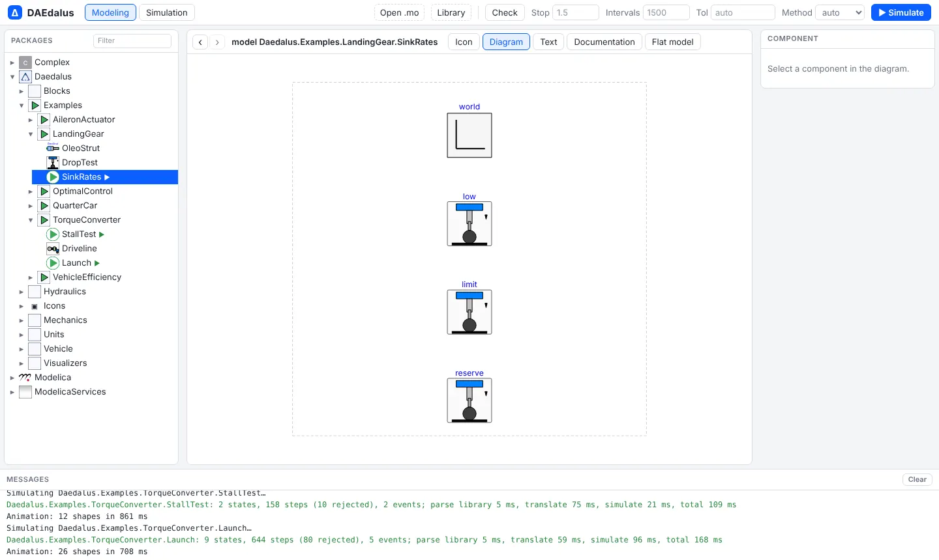The image size is (939, 560).
Task: Open the Driveline model
Action: click(79, 249)
